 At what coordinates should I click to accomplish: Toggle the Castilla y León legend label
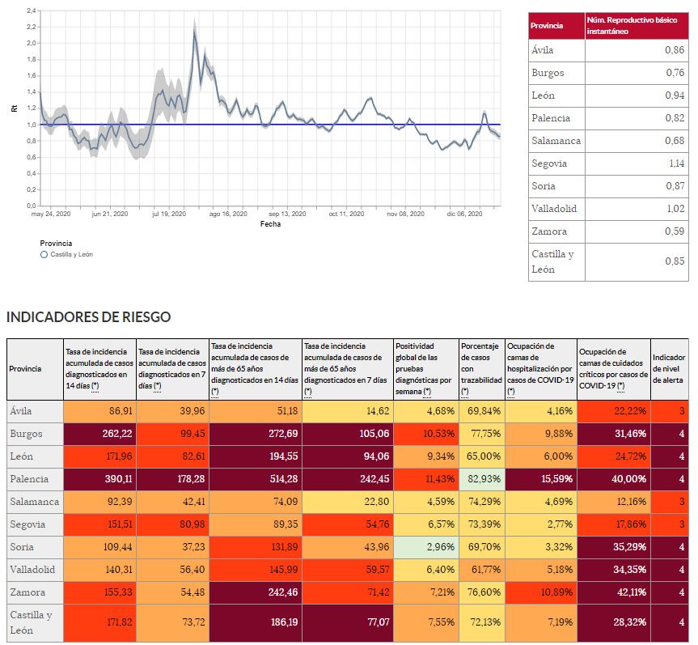tap(71, 254)
